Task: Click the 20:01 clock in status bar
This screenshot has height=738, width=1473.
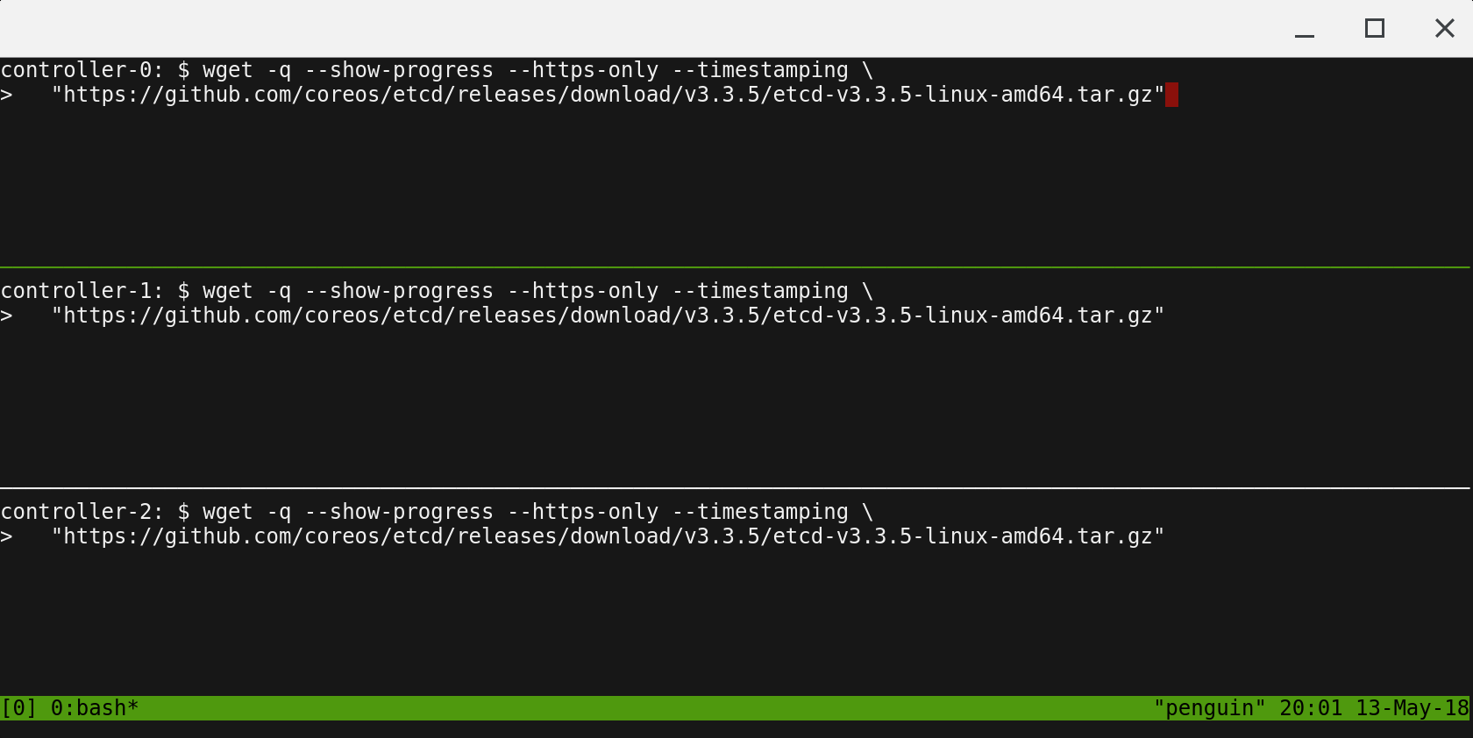Action: click(x=1311, y=708)
